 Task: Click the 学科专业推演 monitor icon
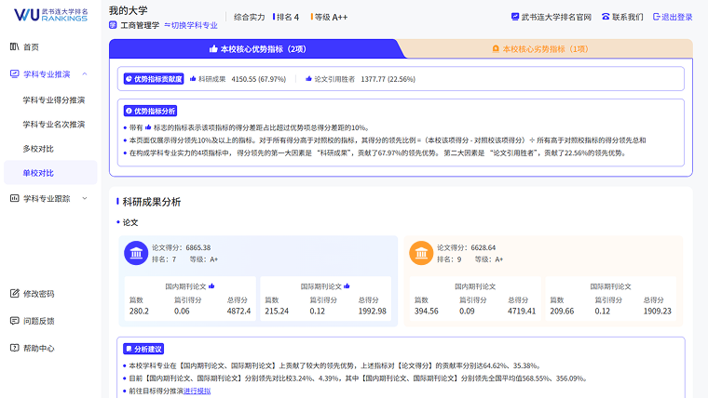15,73
